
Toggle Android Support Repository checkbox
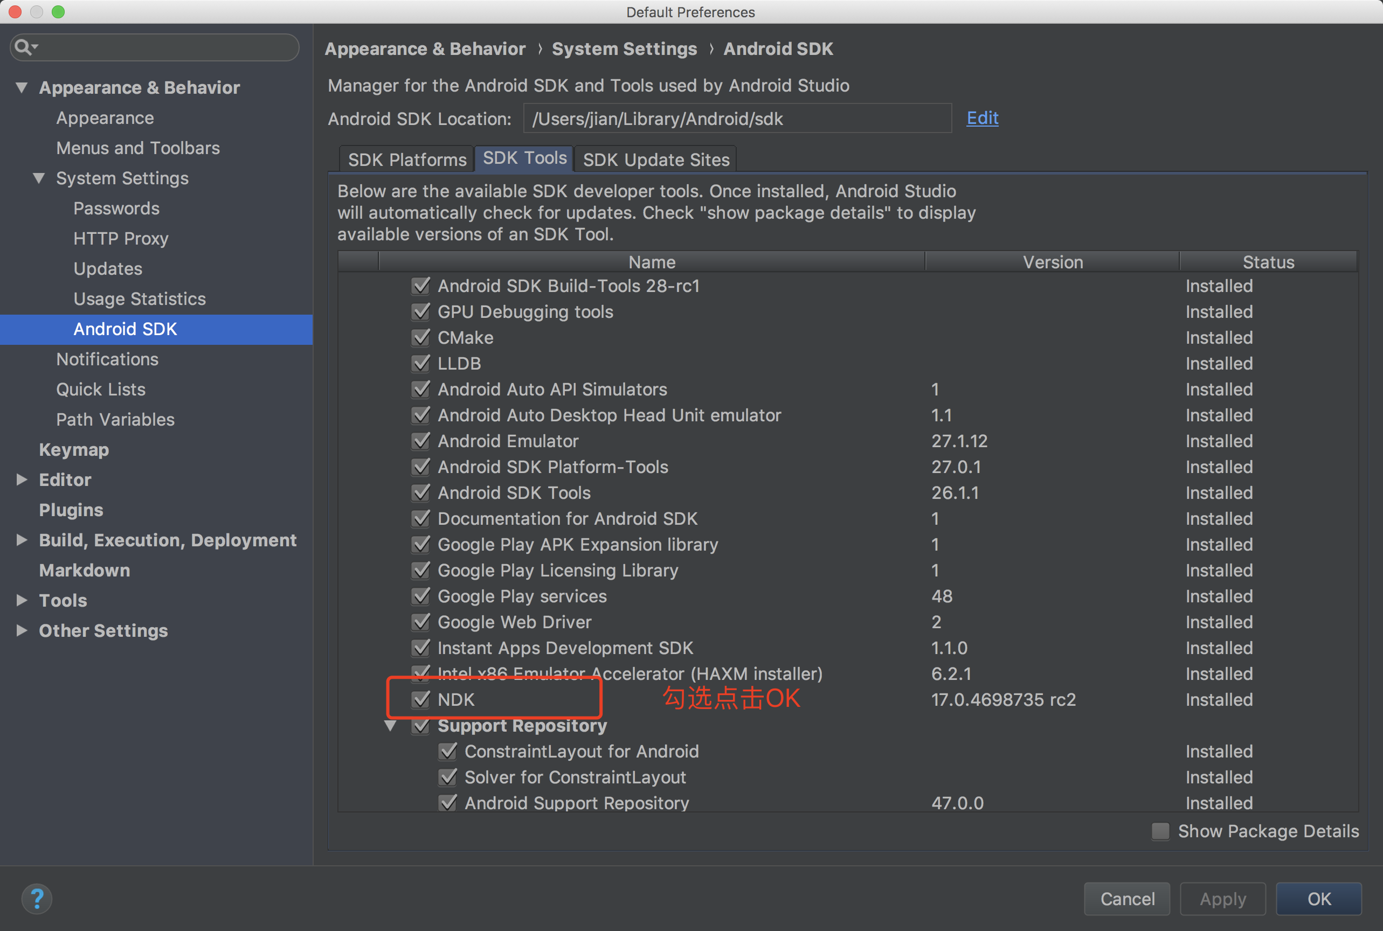[448, 803]
